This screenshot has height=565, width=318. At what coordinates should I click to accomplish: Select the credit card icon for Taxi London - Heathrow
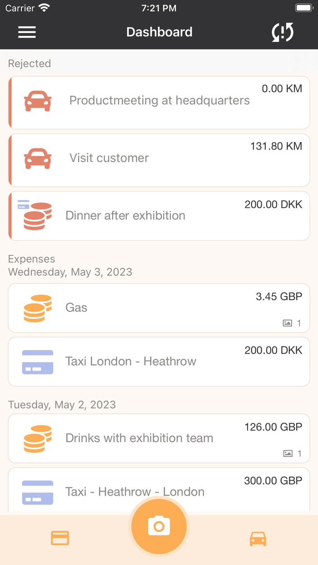click(x=37, y=362)
